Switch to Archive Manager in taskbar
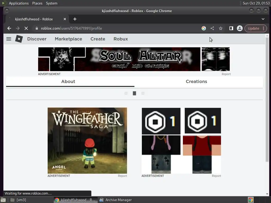The image size is (271, 203). 116,200
